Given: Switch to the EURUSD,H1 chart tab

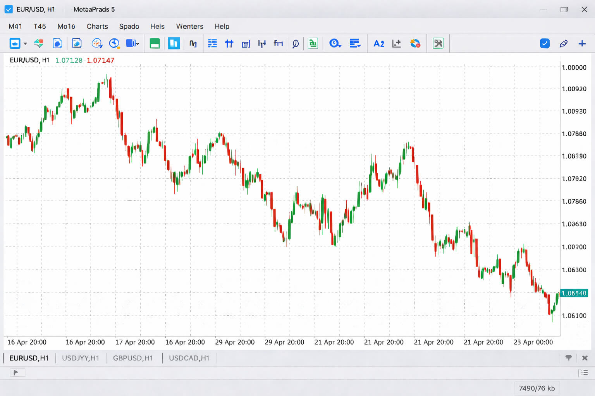Looking at the screenshot, I should coord(29,358).
